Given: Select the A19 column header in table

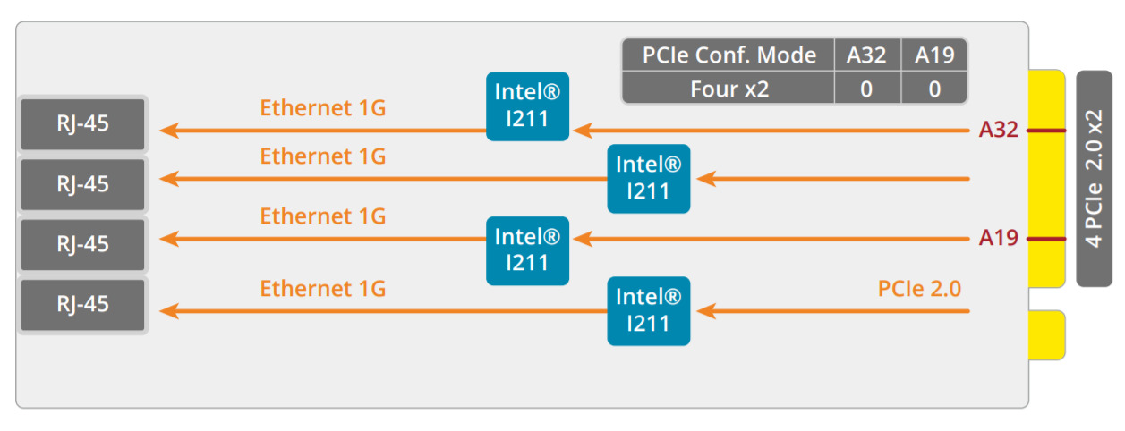Looking at the screenshot, I should point(934,55).
